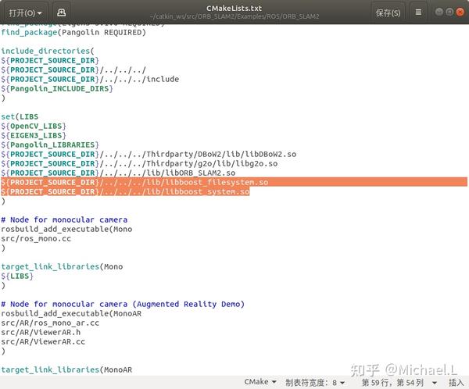Click src/ros_mono.cc line

tap(36, 238)
